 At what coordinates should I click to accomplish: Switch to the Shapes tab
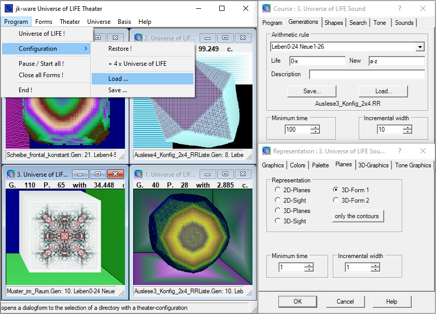click(334, 23)
